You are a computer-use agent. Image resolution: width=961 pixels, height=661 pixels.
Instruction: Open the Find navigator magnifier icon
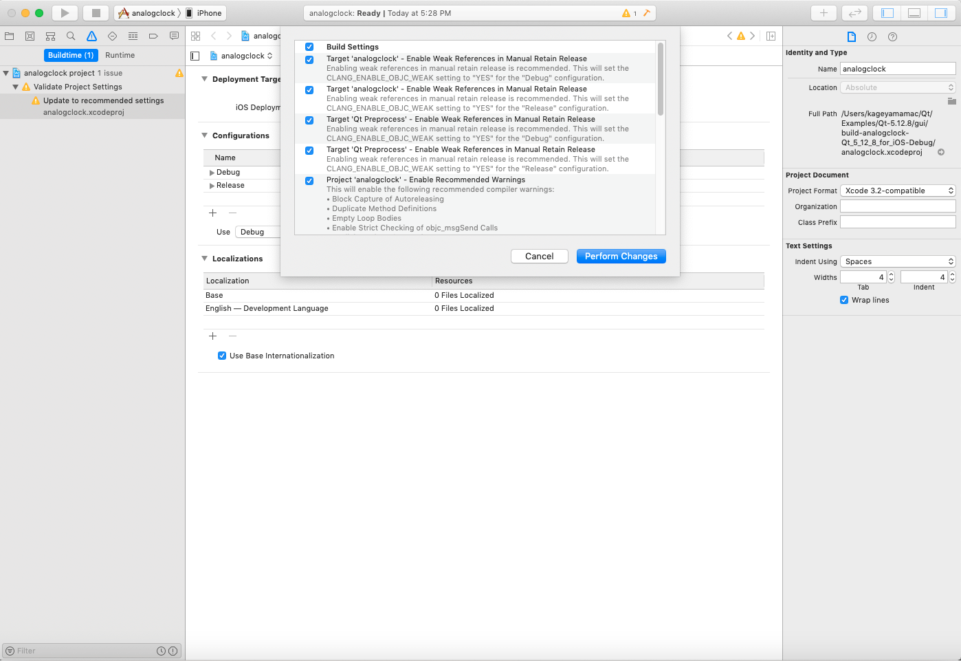[x=71, y=36]
